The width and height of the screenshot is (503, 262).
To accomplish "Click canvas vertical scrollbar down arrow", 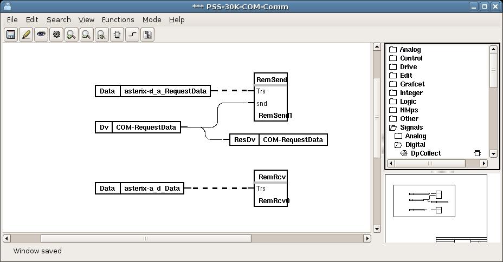I will [377, 229].
